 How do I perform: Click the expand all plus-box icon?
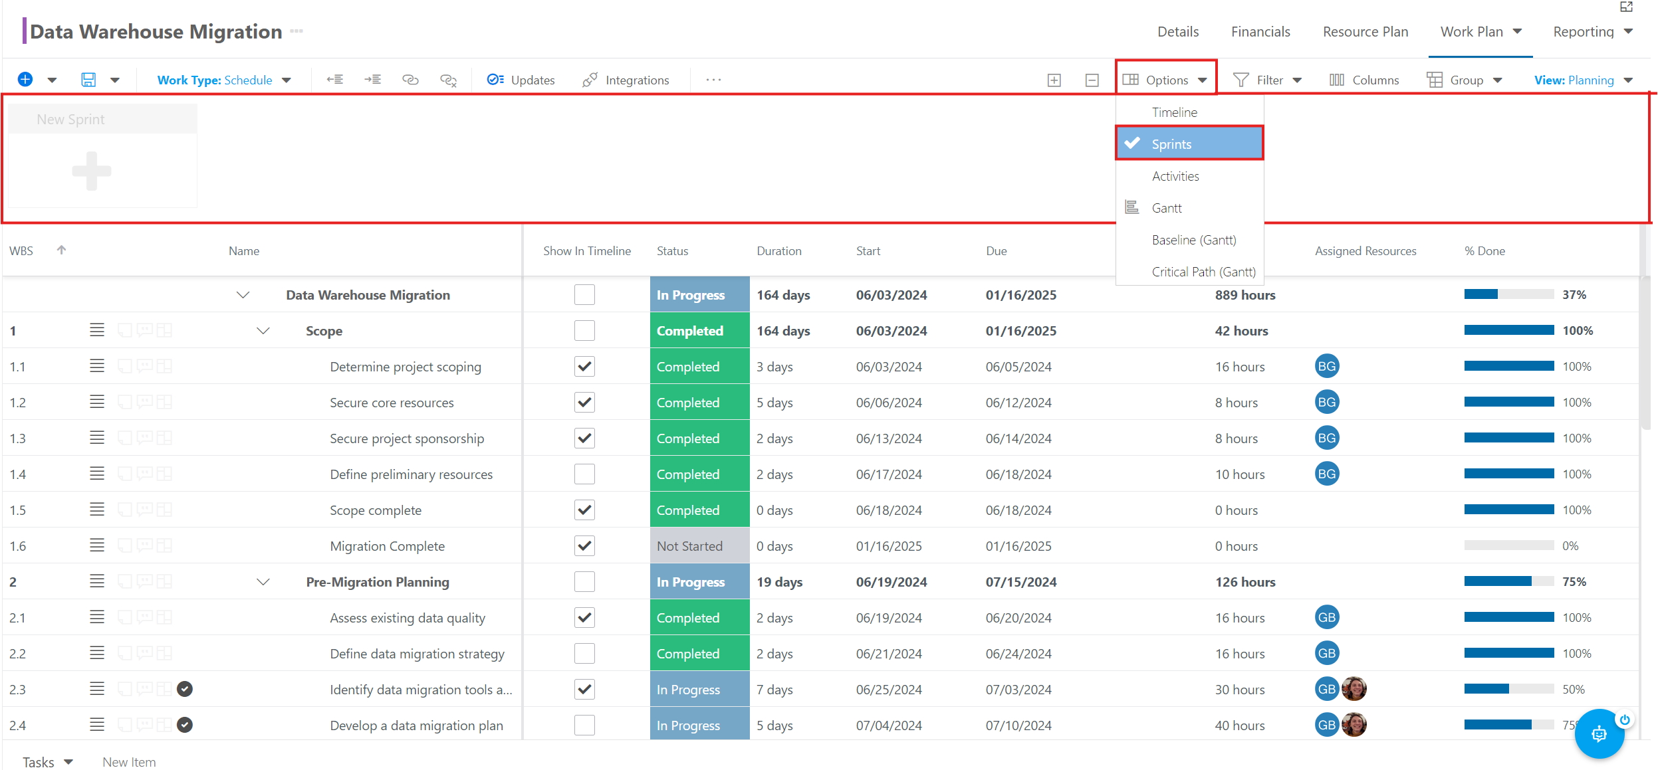pyautogui.click(x=1054, y=80)
